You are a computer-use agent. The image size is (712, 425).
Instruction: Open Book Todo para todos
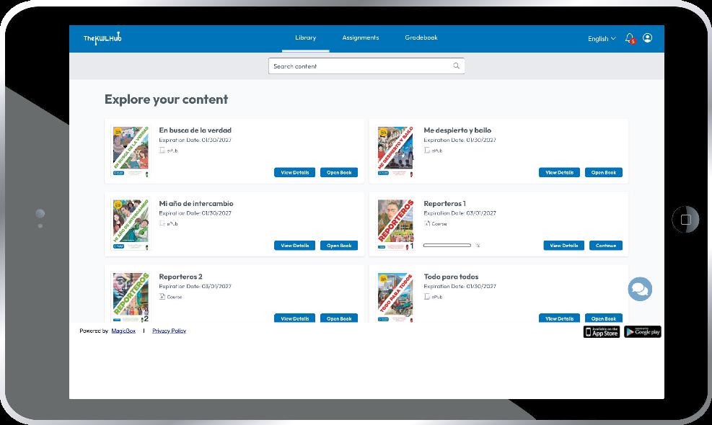pos(604,318)
